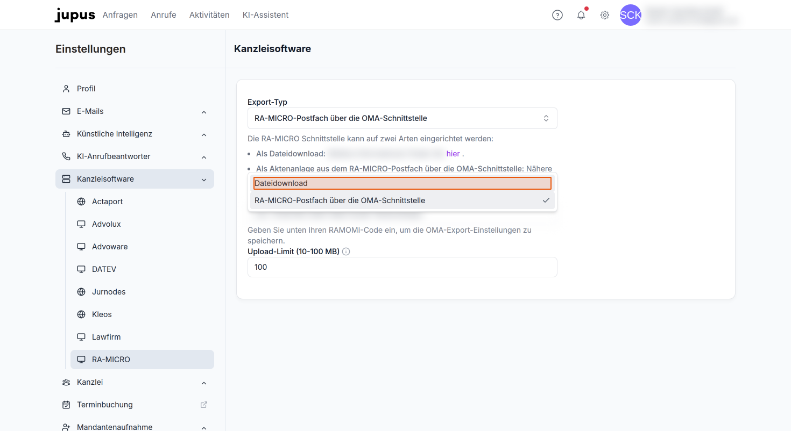This screenshot has width=791, height=431.
Task: Click the Kanzleisoftware page heading
Action: (x=272, y=49)
